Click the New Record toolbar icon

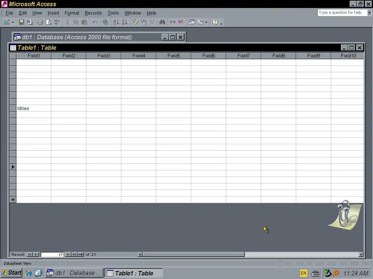point(173,22)
